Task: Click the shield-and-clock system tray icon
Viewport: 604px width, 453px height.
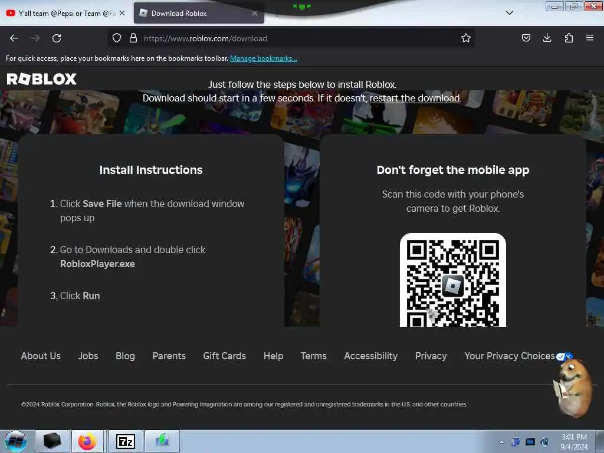Action: point(544,442)
